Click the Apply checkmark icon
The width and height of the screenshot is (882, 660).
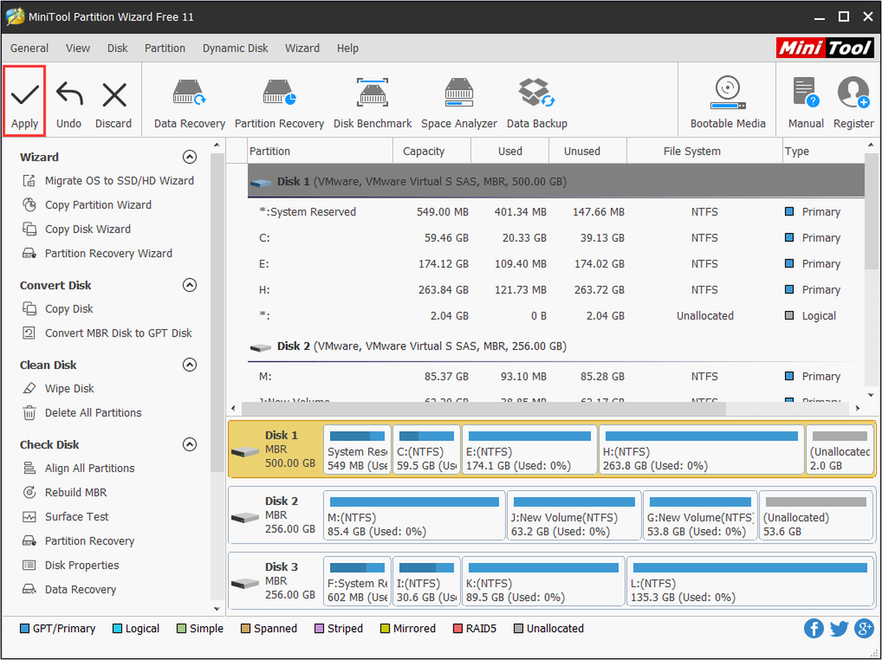coord(24,95)
